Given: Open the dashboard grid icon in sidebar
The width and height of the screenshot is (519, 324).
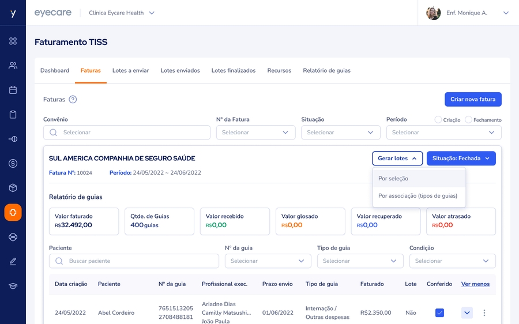Looking at the screenshot, I should (x=13, y=41).
